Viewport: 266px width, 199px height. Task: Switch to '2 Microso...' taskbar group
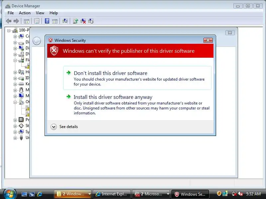tap(149, 194)
